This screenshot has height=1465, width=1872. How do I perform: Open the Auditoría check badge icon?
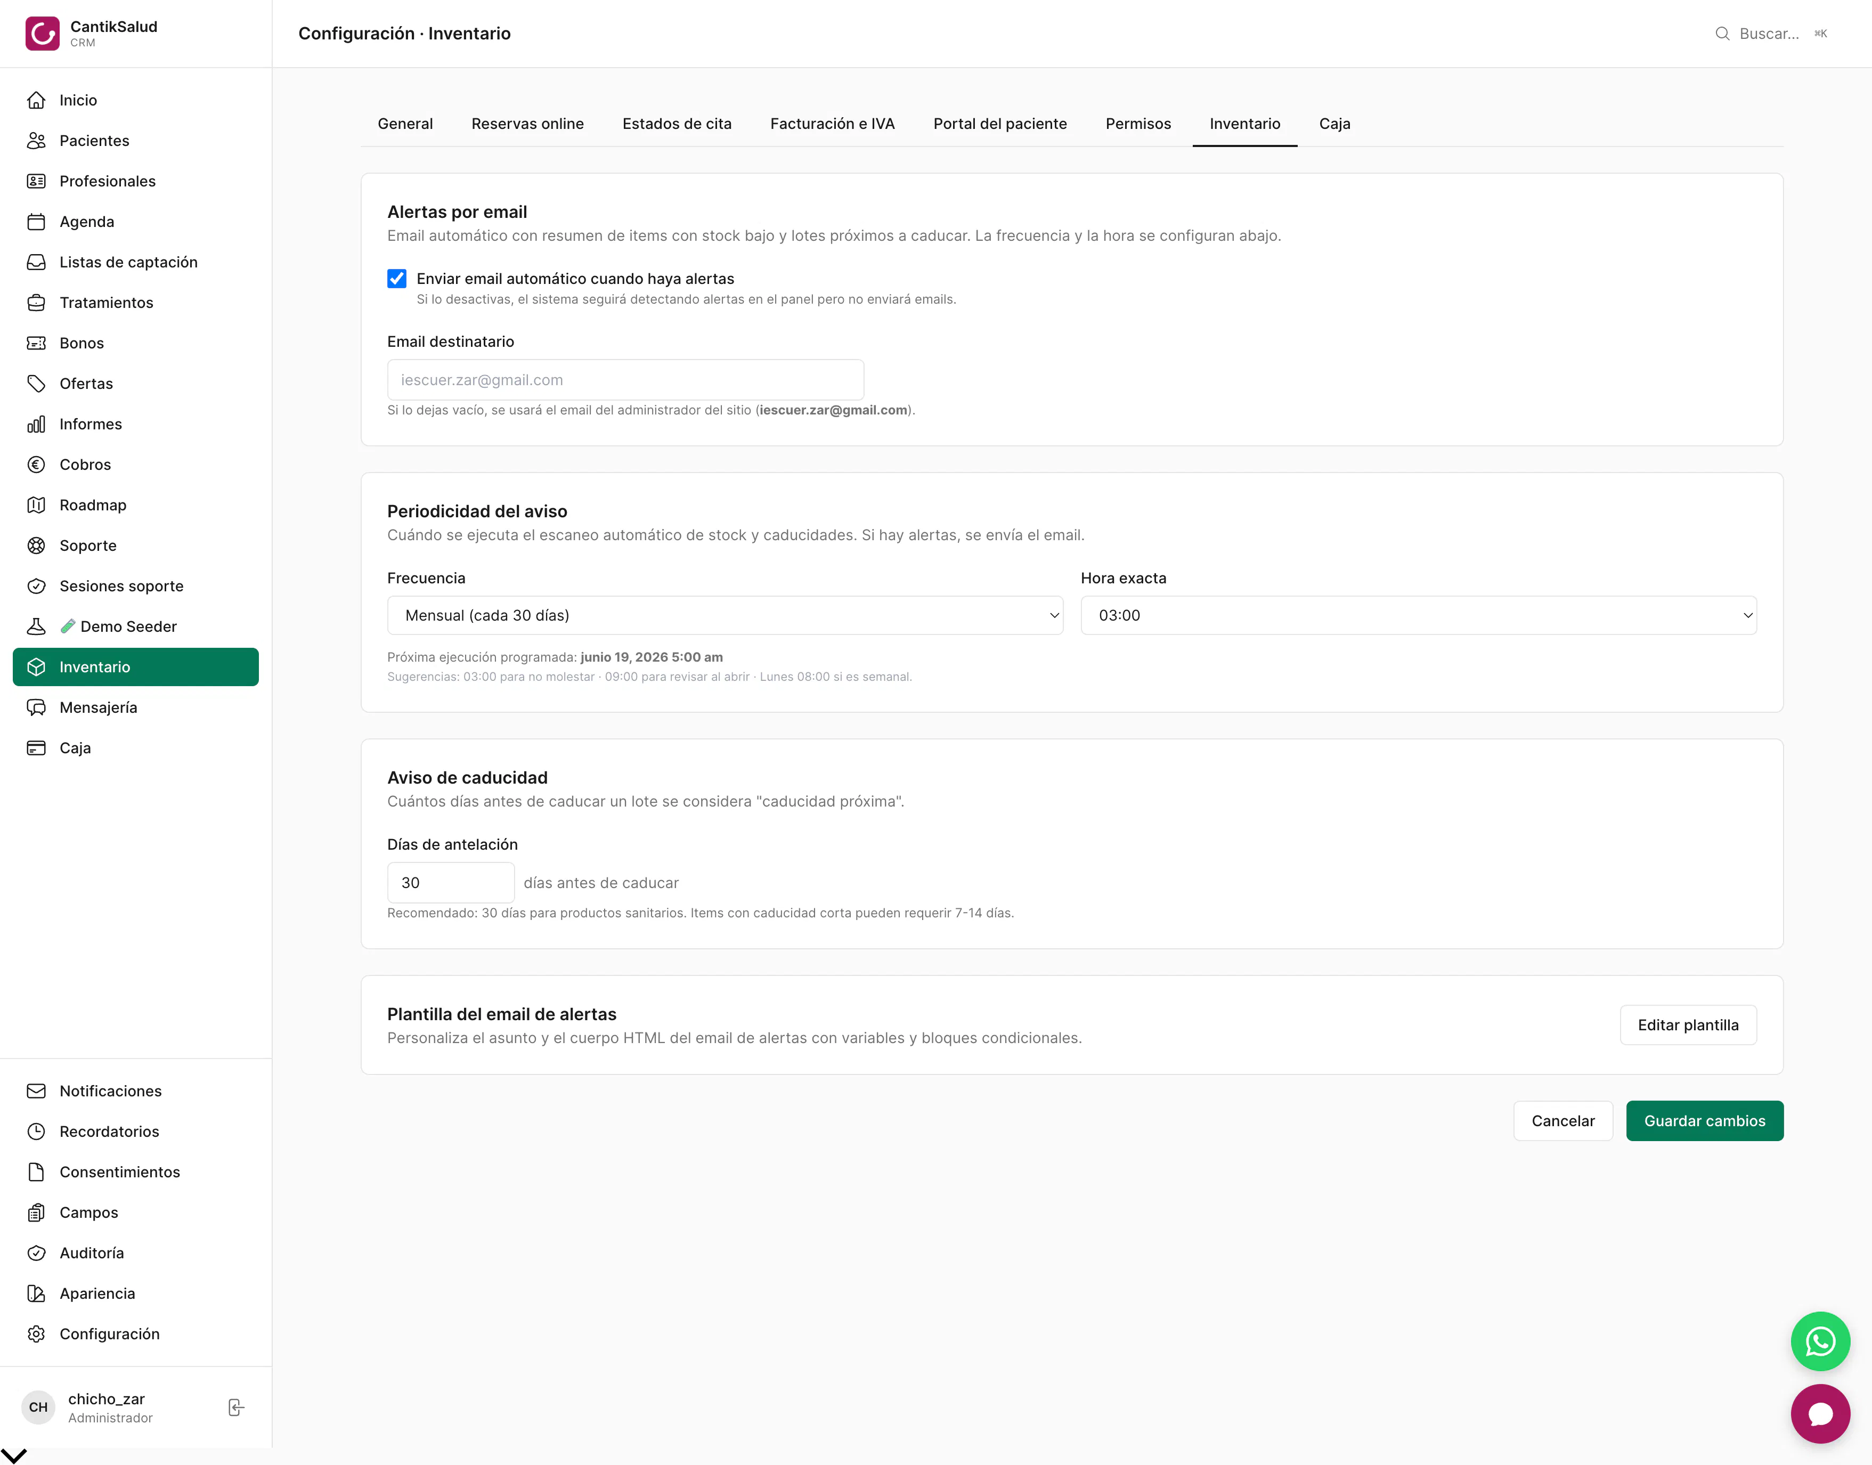36,1253
